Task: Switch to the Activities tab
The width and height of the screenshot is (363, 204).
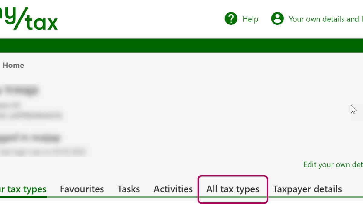Action: click(173, 189)
